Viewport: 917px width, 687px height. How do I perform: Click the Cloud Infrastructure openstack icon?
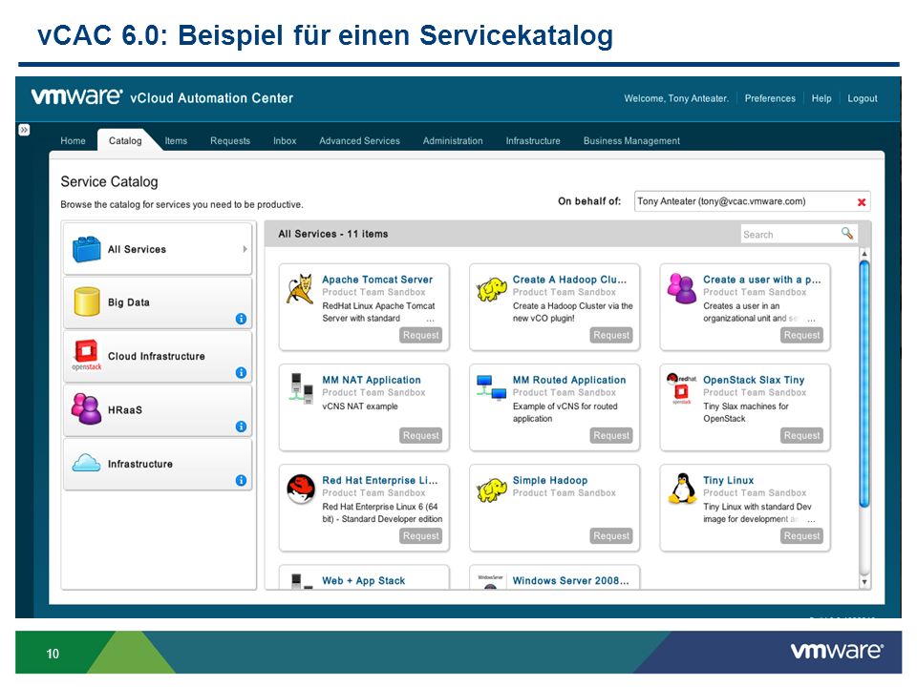click(x=87, y=355)
